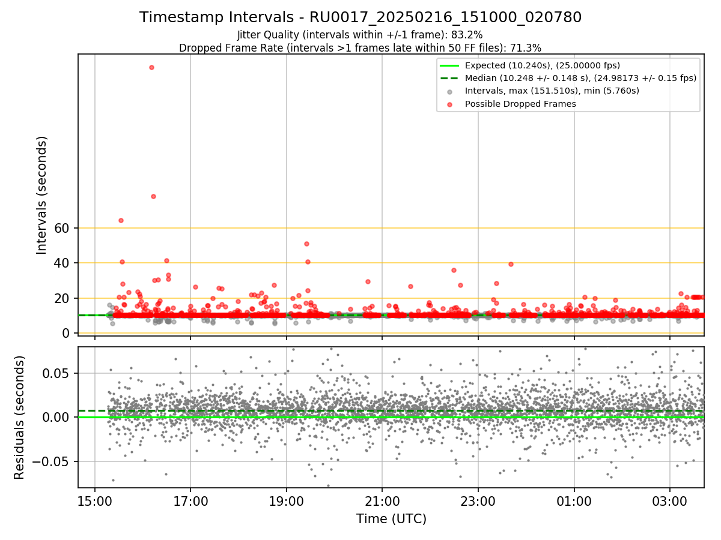
Task: Click the x-axis tick label '15:00'
Action: [x=95, y=501]
